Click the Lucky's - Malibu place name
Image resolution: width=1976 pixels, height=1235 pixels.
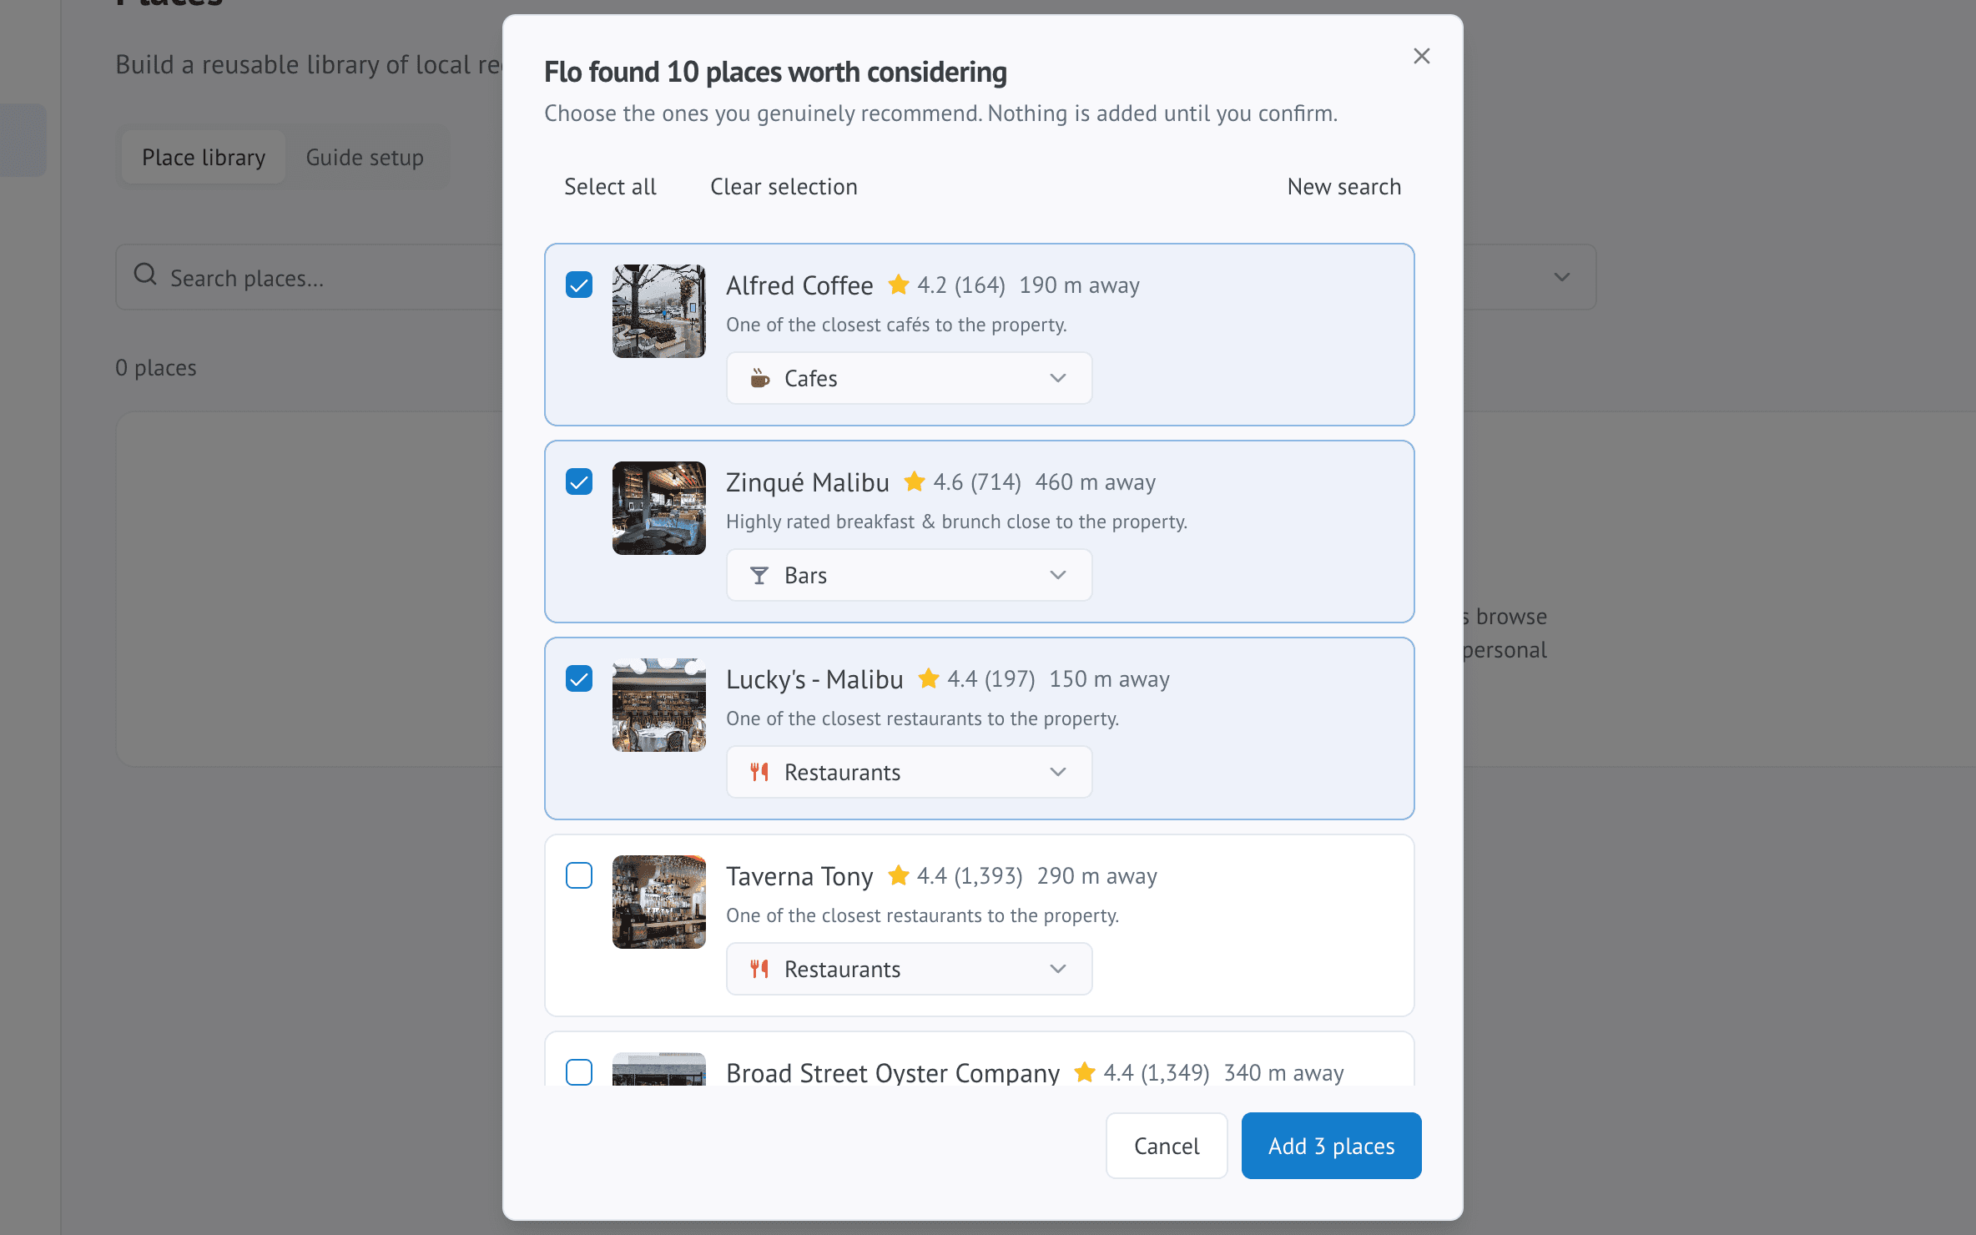coord(814,679)
